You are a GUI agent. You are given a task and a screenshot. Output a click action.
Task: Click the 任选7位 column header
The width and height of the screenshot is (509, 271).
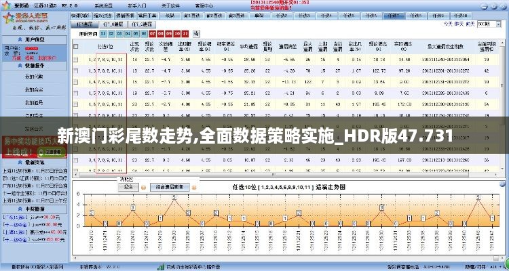(x=105, y=47)
